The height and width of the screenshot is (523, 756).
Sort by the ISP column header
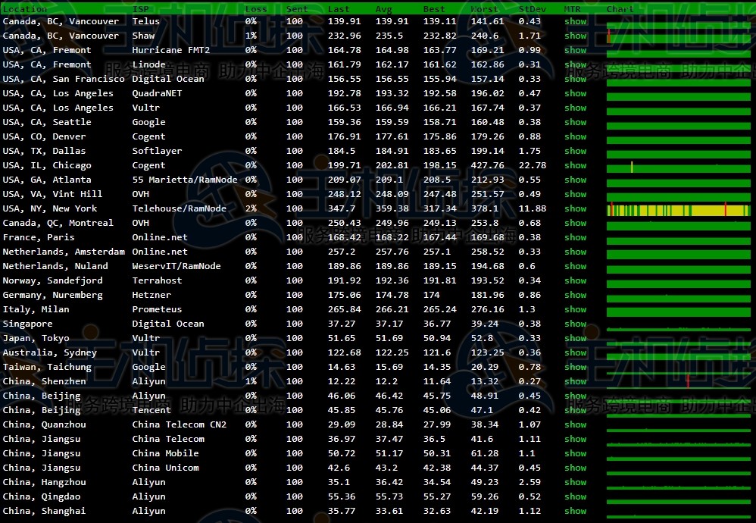[141, 9]
